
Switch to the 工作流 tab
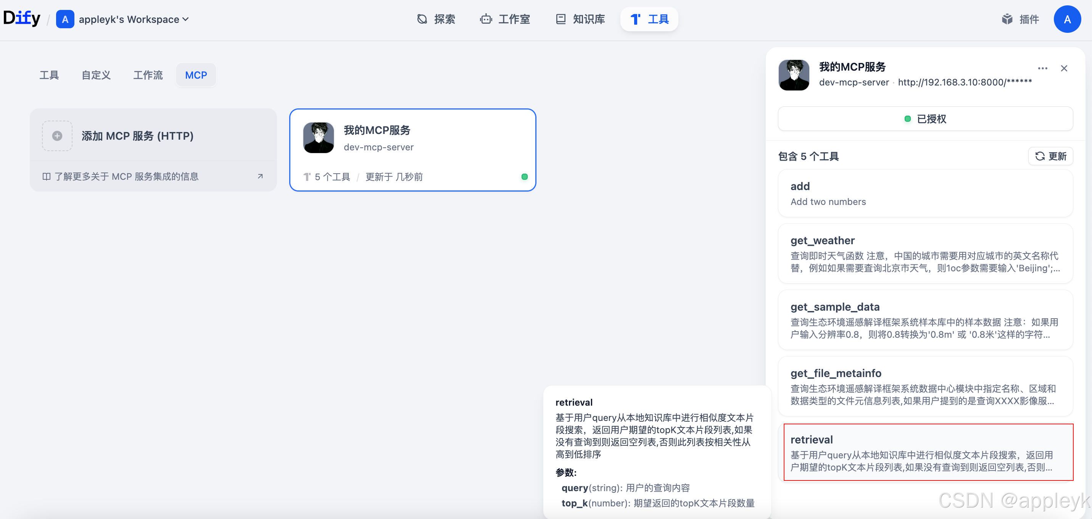click(148, 75)
